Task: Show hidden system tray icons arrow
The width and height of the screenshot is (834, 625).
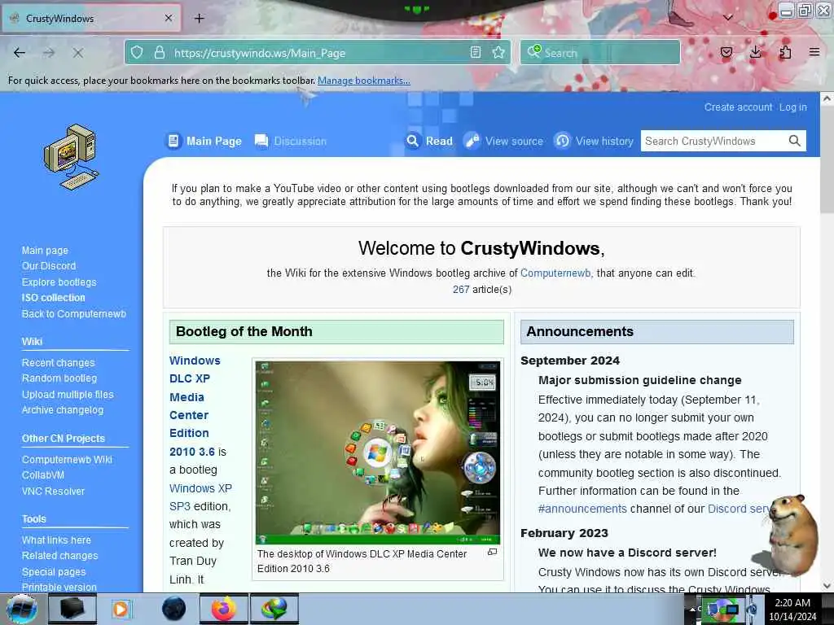Action: point(692,609)
